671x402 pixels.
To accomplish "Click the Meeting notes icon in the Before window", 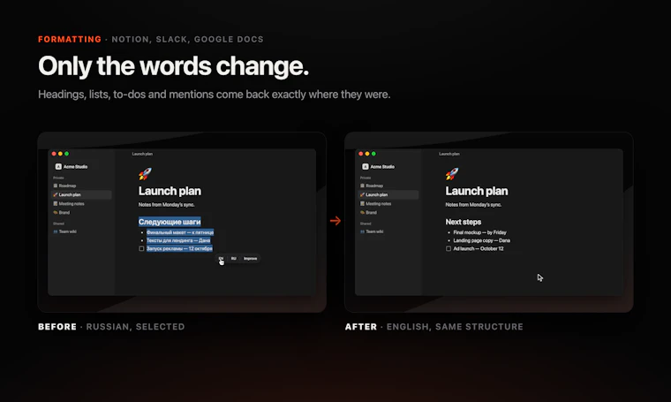I will tap(56, 203).
